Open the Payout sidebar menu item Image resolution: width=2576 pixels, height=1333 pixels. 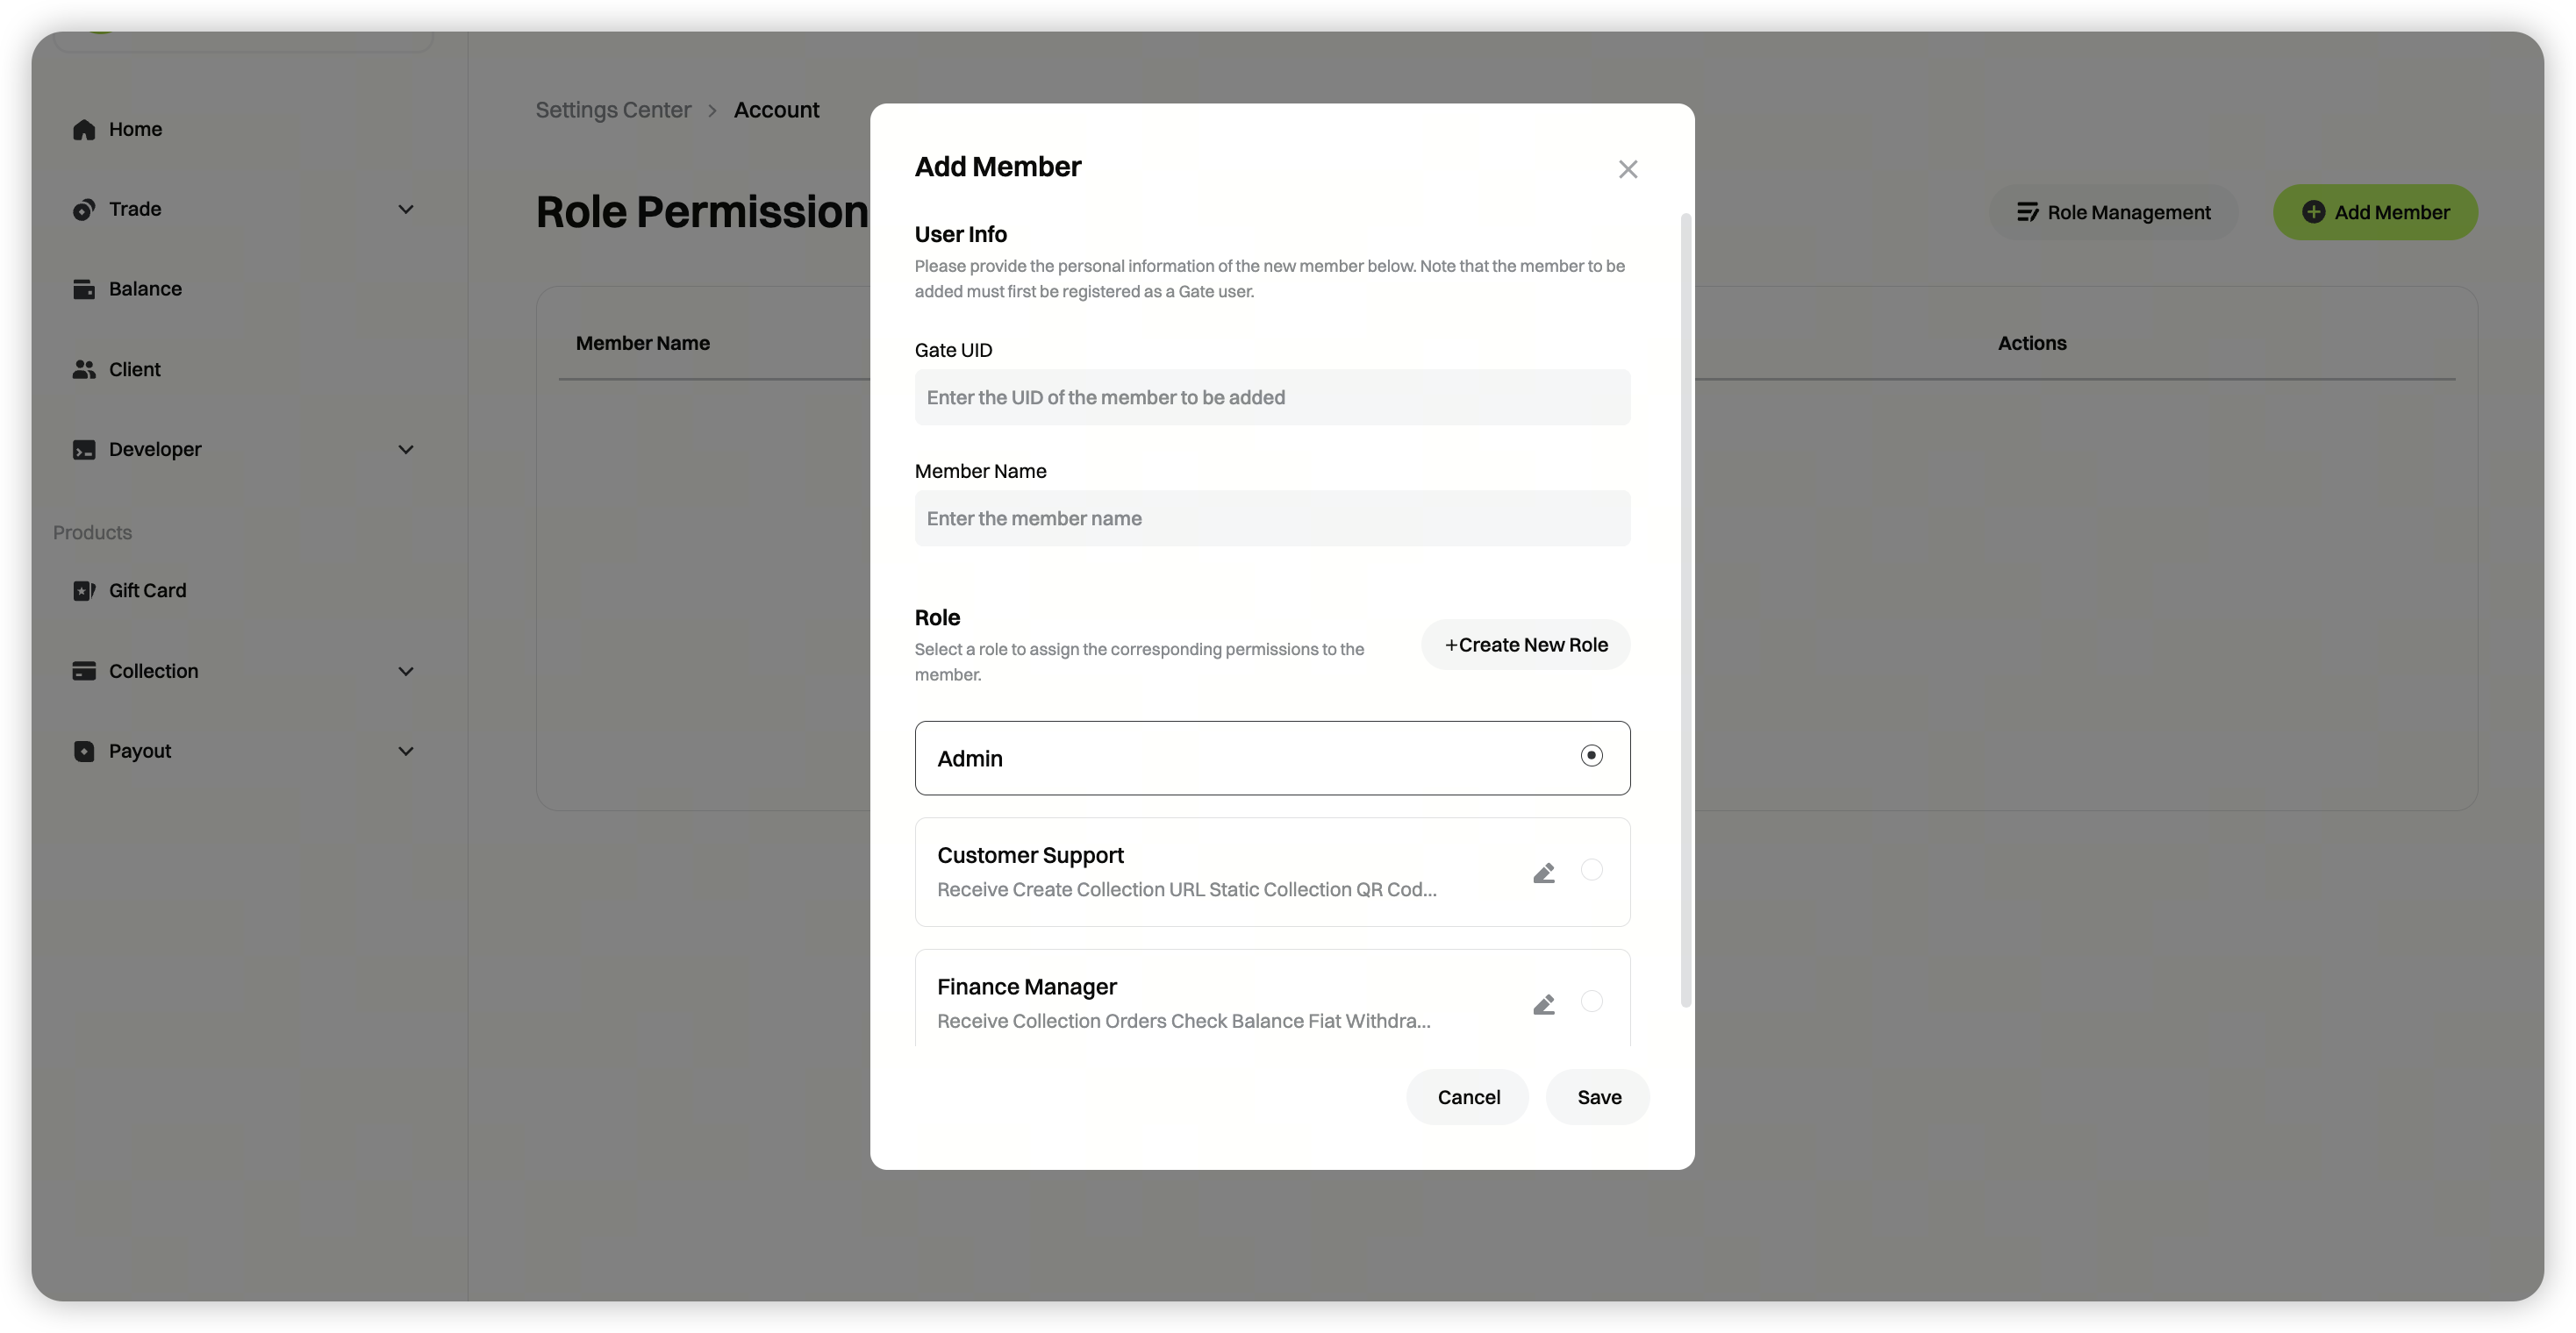click(x=140, y=752)
